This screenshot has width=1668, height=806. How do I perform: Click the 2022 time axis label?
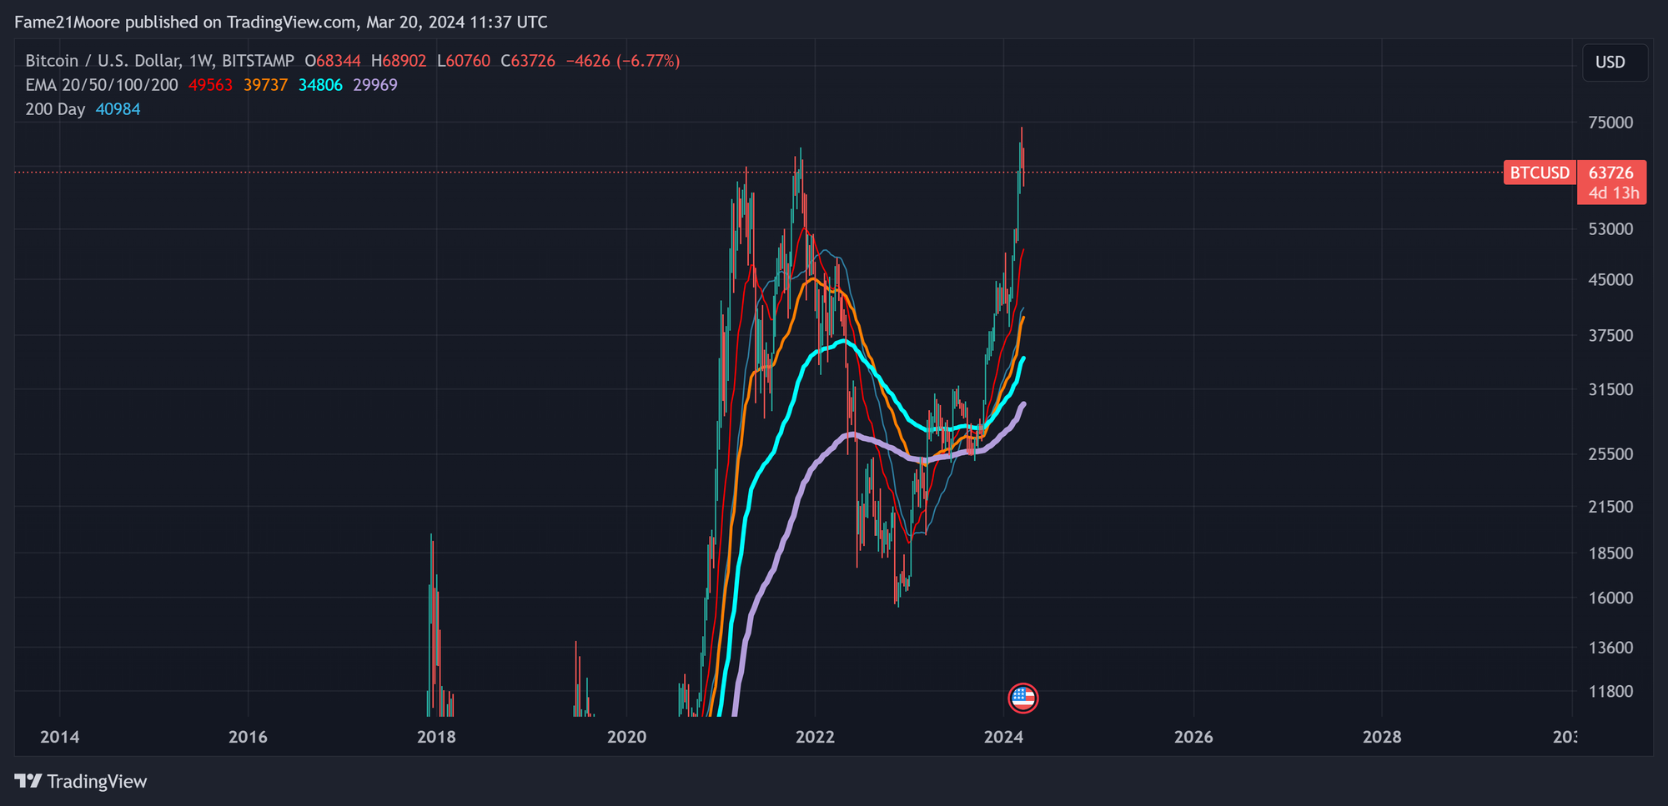pyautogui.click(x=815, y=737)
